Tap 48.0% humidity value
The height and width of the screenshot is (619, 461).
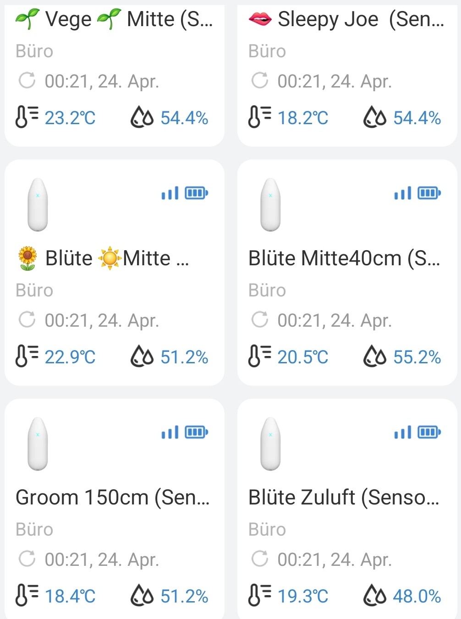tap(417, 597)
